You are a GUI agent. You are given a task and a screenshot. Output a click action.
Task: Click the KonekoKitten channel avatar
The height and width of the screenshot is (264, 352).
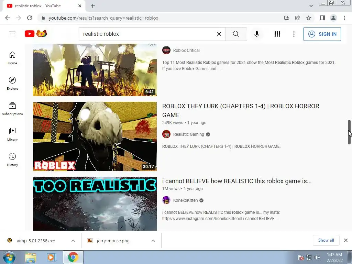166,200
